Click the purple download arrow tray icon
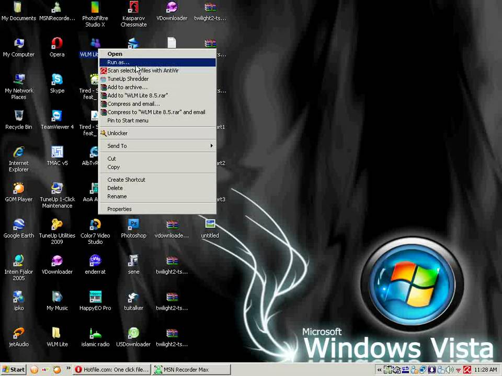The height and width of the screenshot is (376, 502). point(432,370)
